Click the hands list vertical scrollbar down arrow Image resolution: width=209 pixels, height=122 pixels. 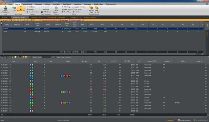[x=208, y=115]
